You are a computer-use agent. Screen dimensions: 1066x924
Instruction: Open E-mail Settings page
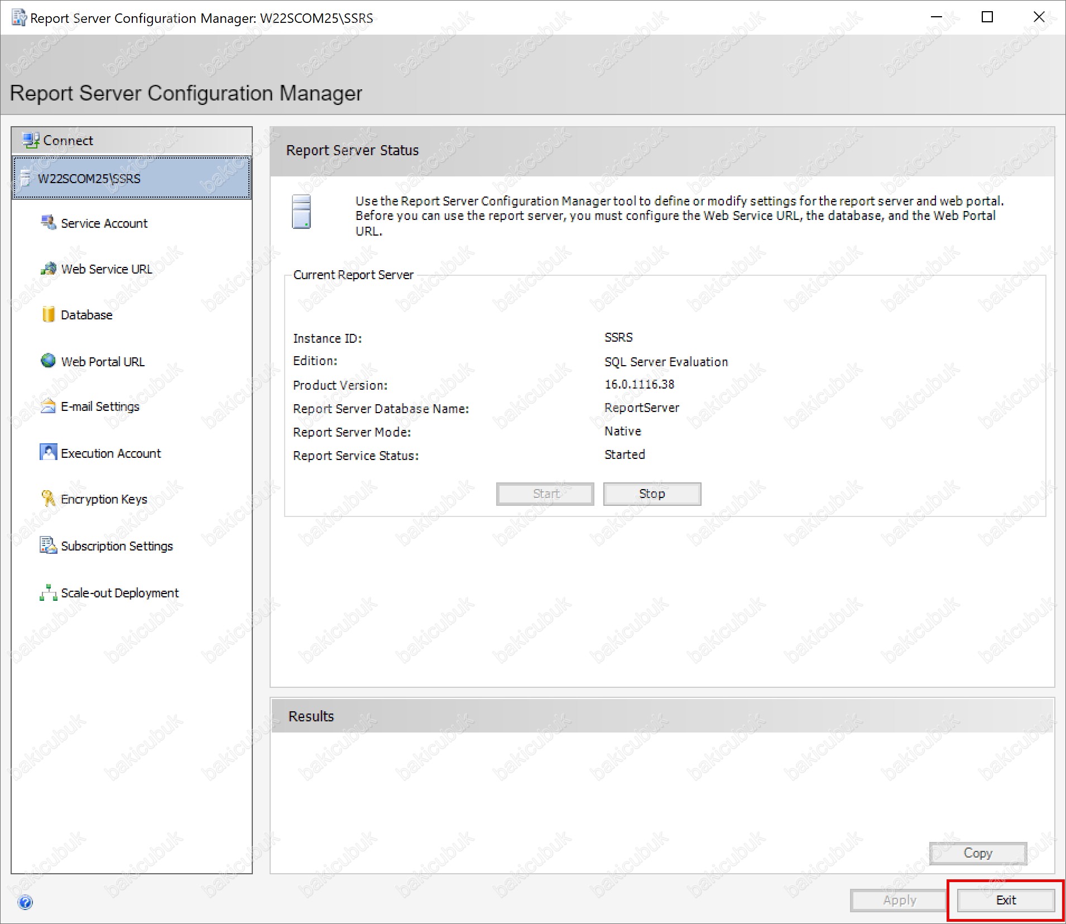100,406
